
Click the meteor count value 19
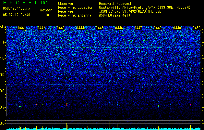tap(47, 15)
